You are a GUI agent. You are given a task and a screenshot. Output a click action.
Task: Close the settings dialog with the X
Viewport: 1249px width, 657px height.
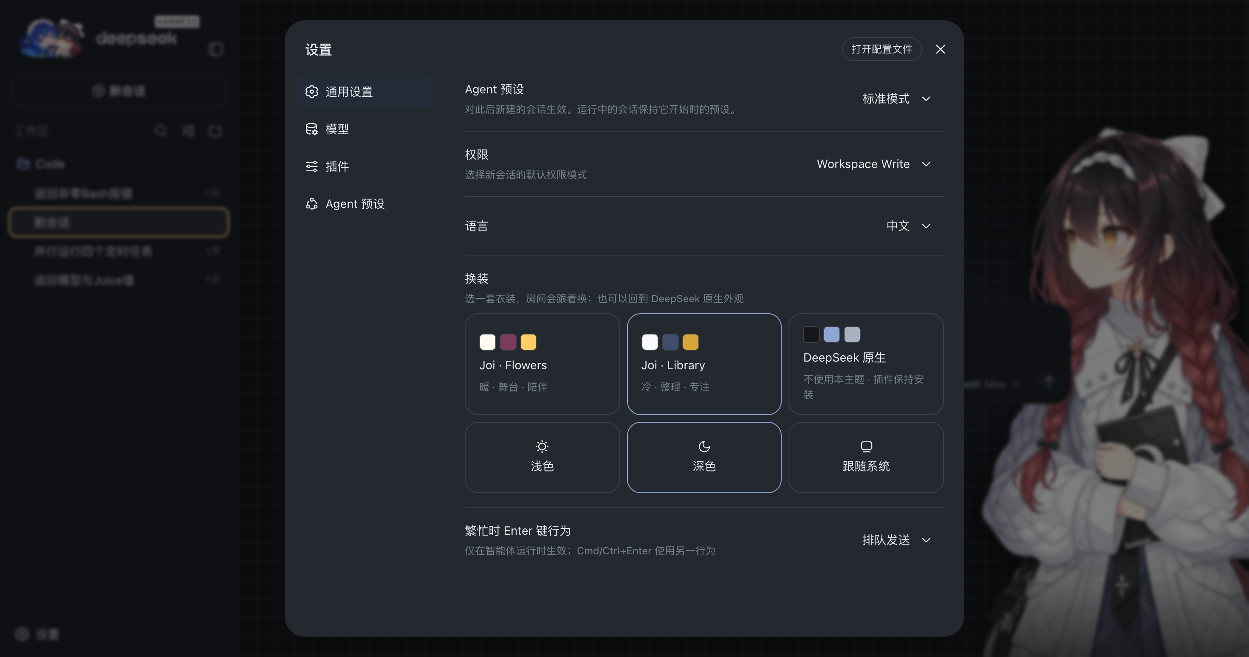(x=940, y=49)
